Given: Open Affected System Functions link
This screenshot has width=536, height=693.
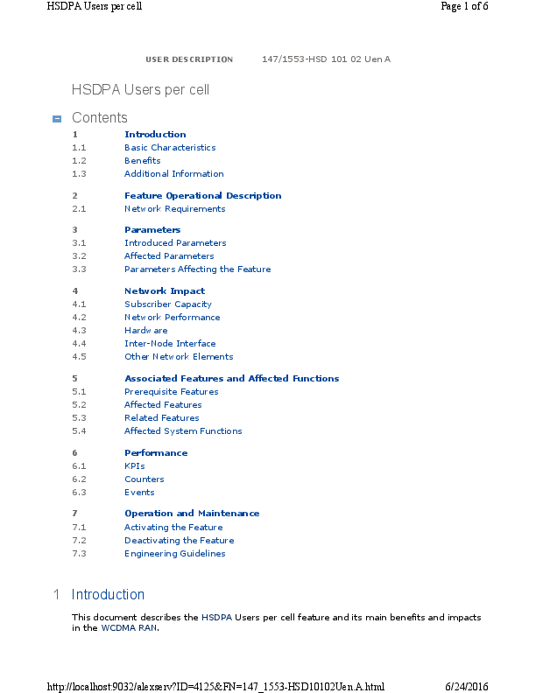Looking at the screenshot, I should [x=183, y=431].
